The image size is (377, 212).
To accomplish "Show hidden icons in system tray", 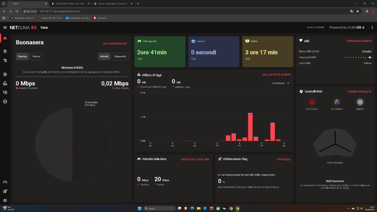I will (348, 209).
